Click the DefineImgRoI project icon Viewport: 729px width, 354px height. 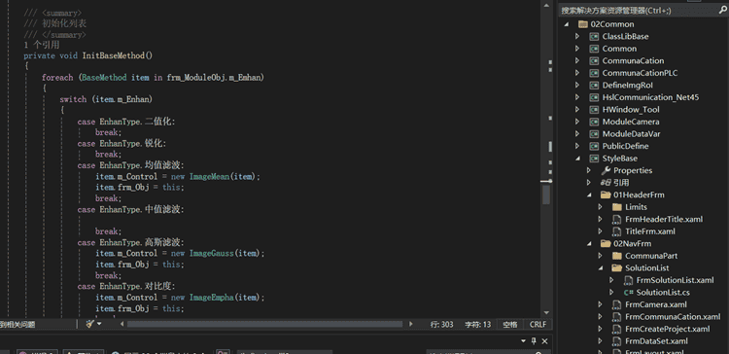594,86
